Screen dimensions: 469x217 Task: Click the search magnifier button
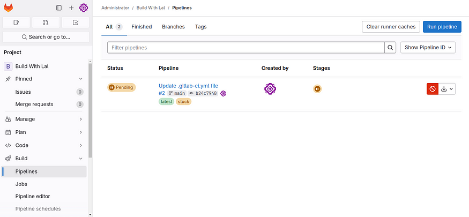click(390, 48)
